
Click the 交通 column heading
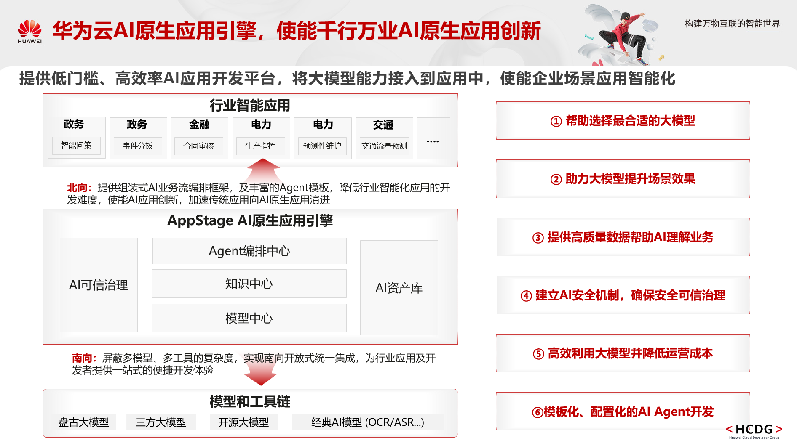pyautogui.click(x=383, y=125)
